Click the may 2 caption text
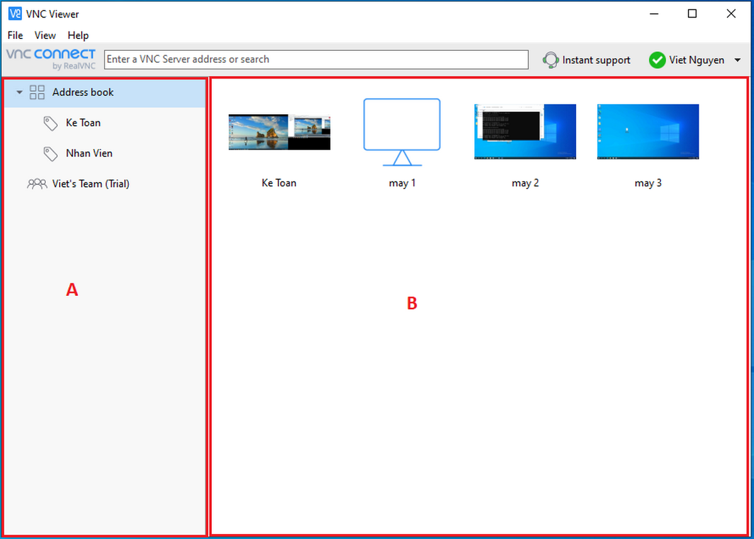Viewport: 754px width, 539px height. coord(525,183)
